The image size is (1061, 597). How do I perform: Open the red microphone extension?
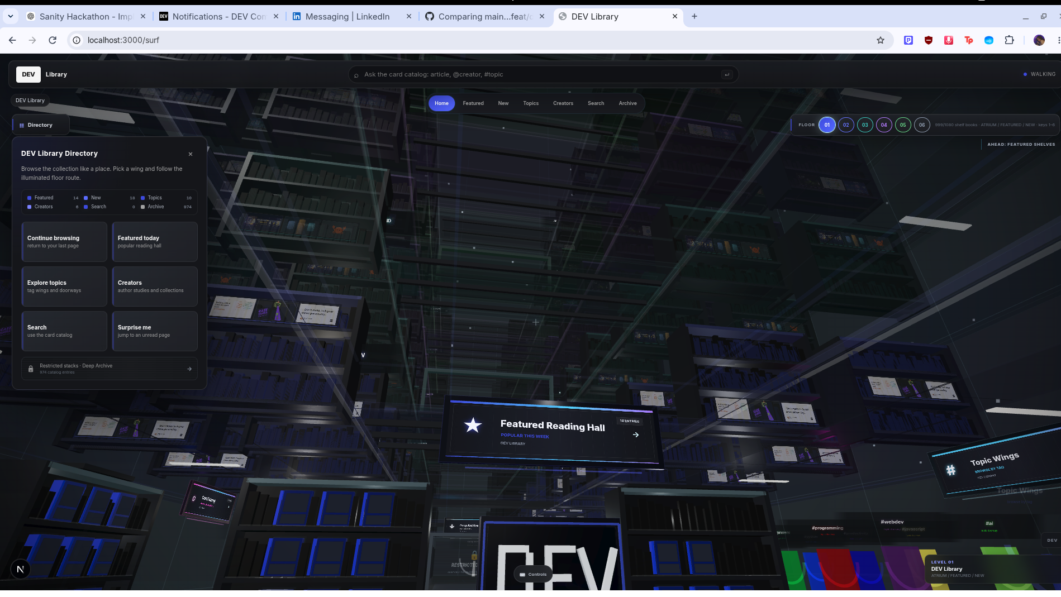tap(949, 40)
